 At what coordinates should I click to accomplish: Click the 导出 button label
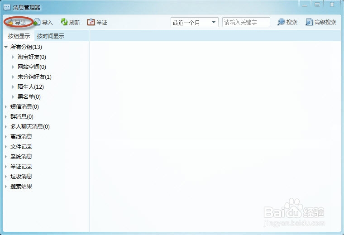[x=20, y=22]
